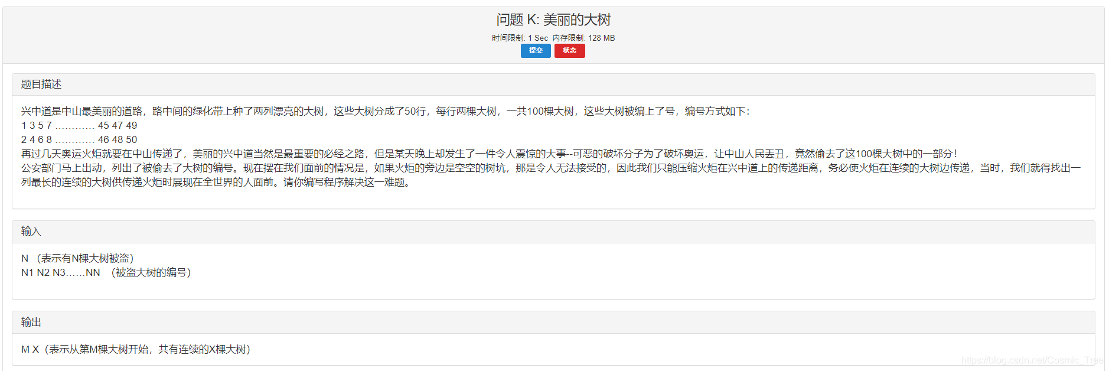Click the paragraph line starting 再过几天奥运火炬
The image size is (1109, 371).
click(x=490, y=154)
